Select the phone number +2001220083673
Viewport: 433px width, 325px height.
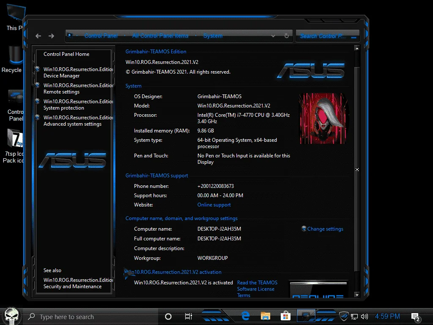tap(215, 186)
